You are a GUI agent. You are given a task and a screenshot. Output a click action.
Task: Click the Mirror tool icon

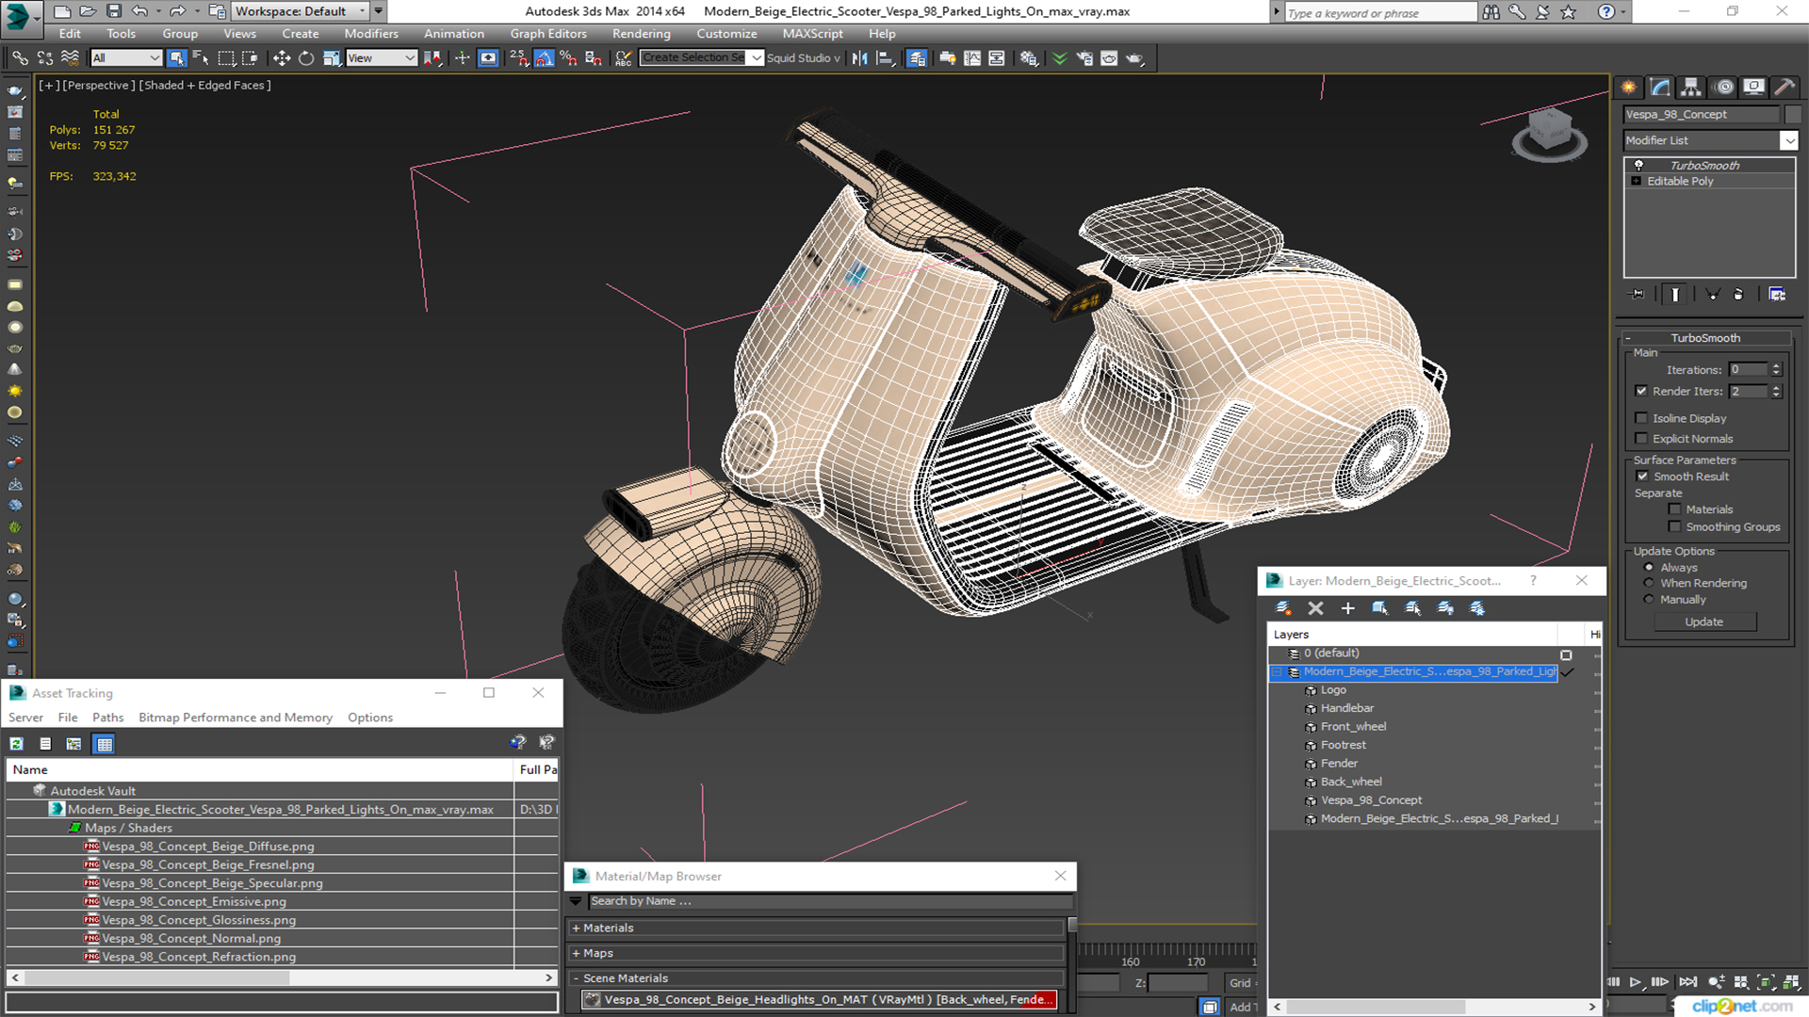(859, 58)
